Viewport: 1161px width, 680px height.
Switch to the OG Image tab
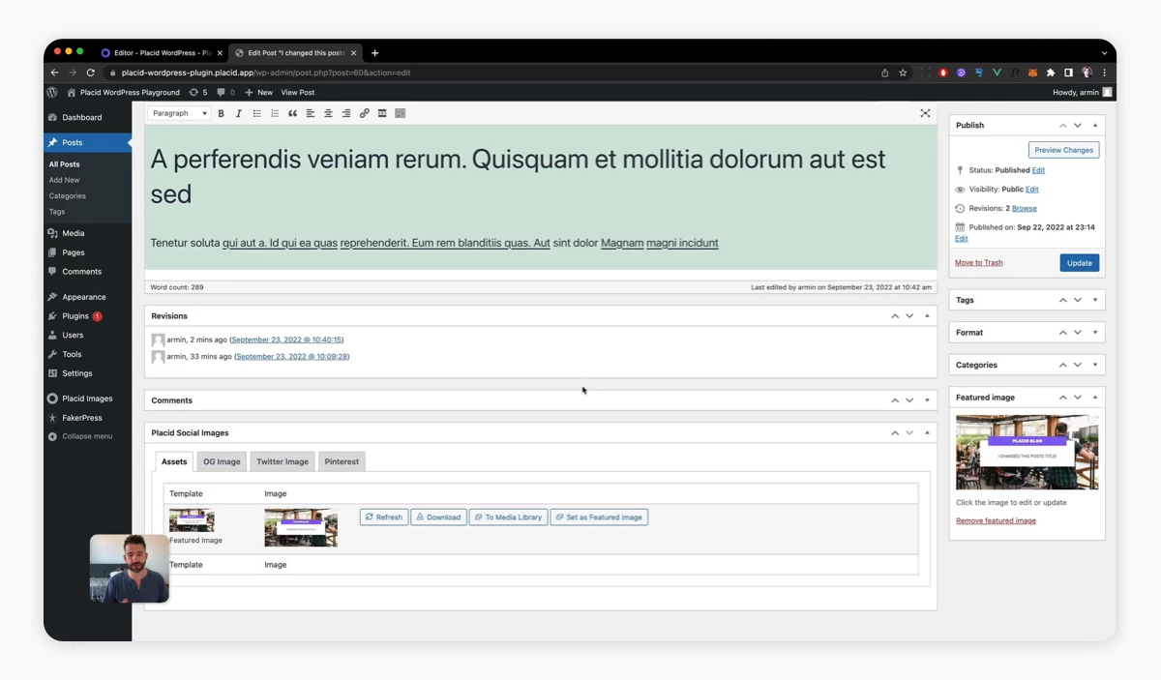coord(222,461)
